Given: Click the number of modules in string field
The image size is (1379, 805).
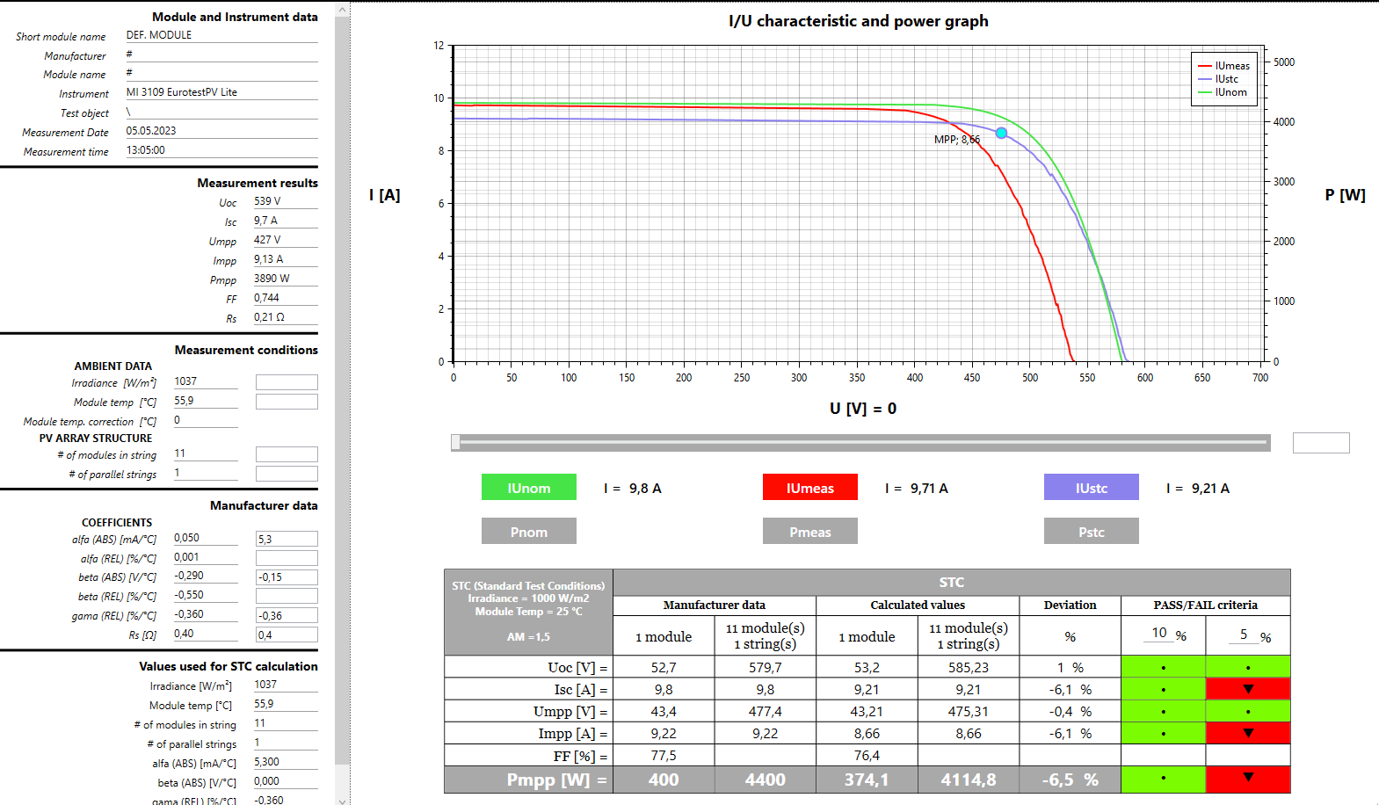Looking at the screenshot, I should point(205,453).
